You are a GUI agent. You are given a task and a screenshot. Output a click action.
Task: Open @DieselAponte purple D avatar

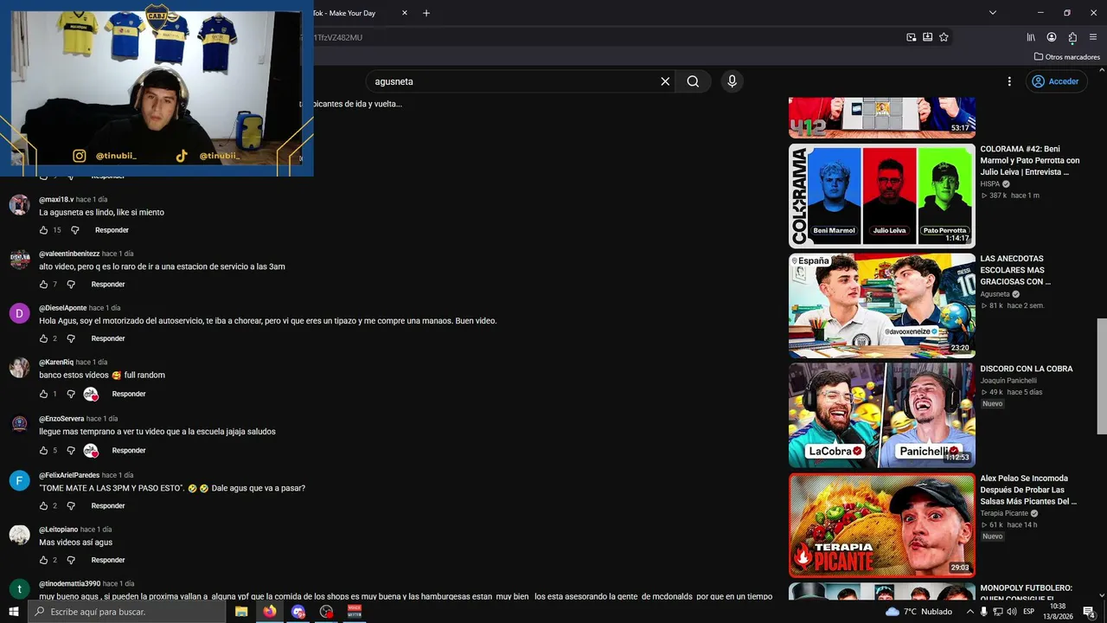20,313
